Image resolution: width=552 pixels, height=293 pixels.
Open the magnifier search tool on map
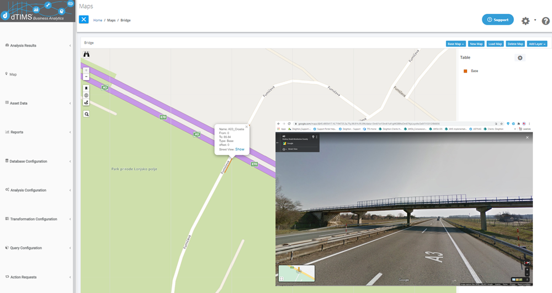pos(86,114)
